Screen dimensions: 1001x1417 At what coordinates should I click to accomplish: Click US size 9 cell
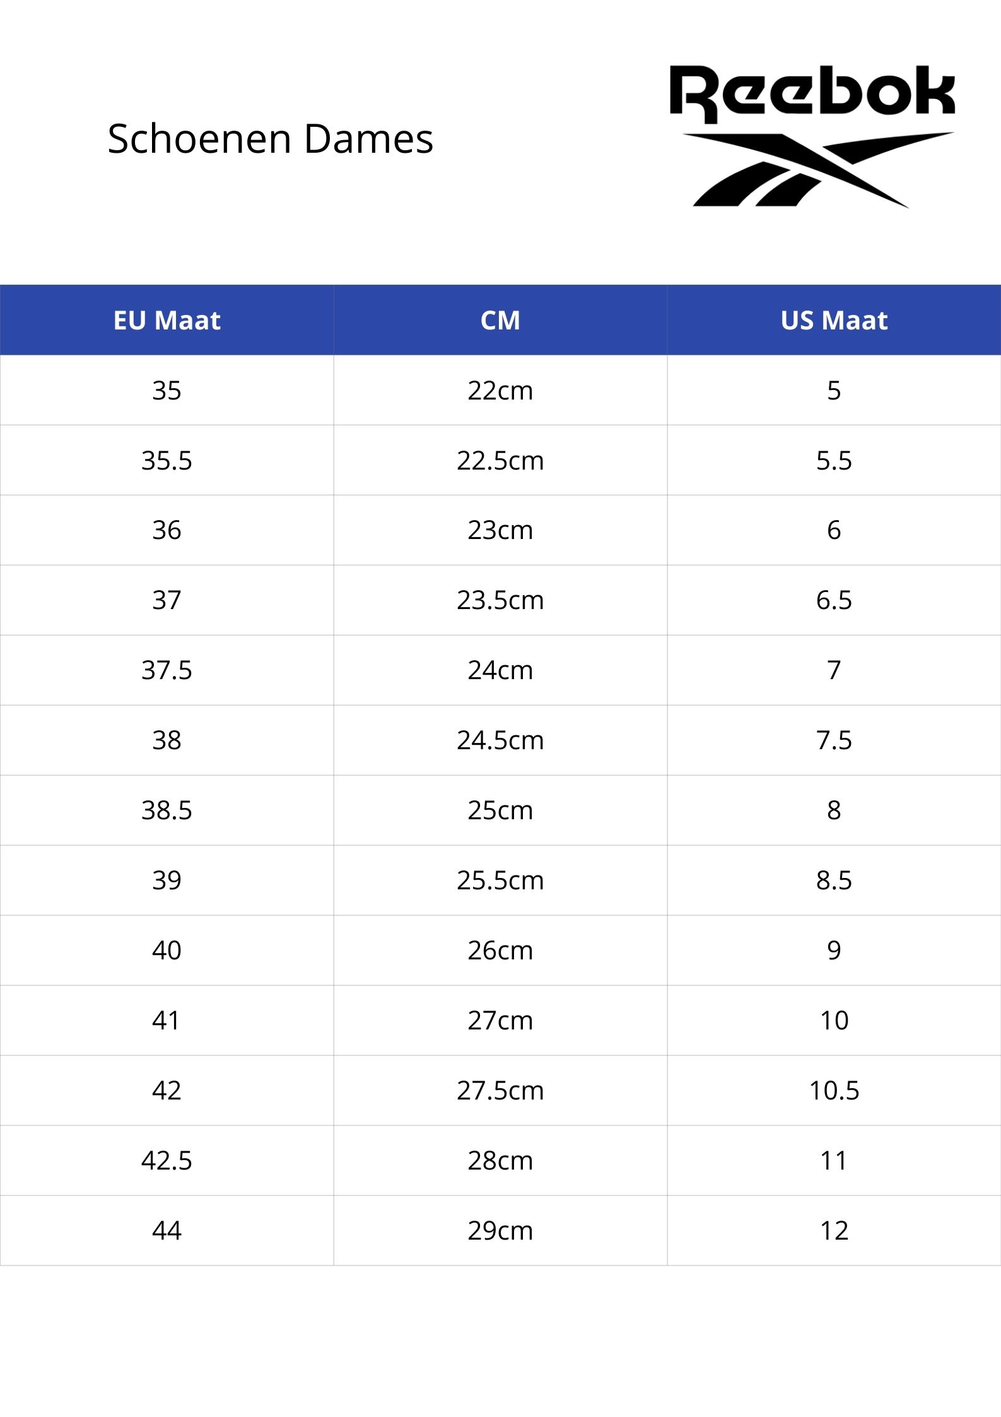(x=834, y=951)
